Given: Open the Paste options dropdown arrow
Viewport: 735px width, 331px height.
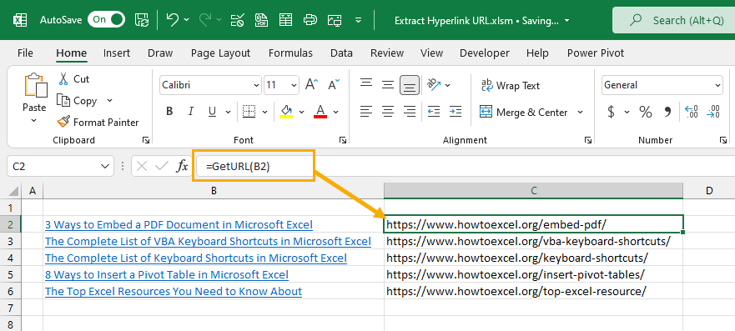Looking at the screenshot, I should coord(33,121).
